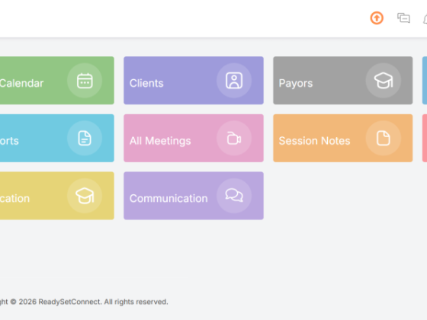This screenshot has height=320, width=427.
Task: Click the ReadySetConnect copyright footer text
Action: coord(84,302)
